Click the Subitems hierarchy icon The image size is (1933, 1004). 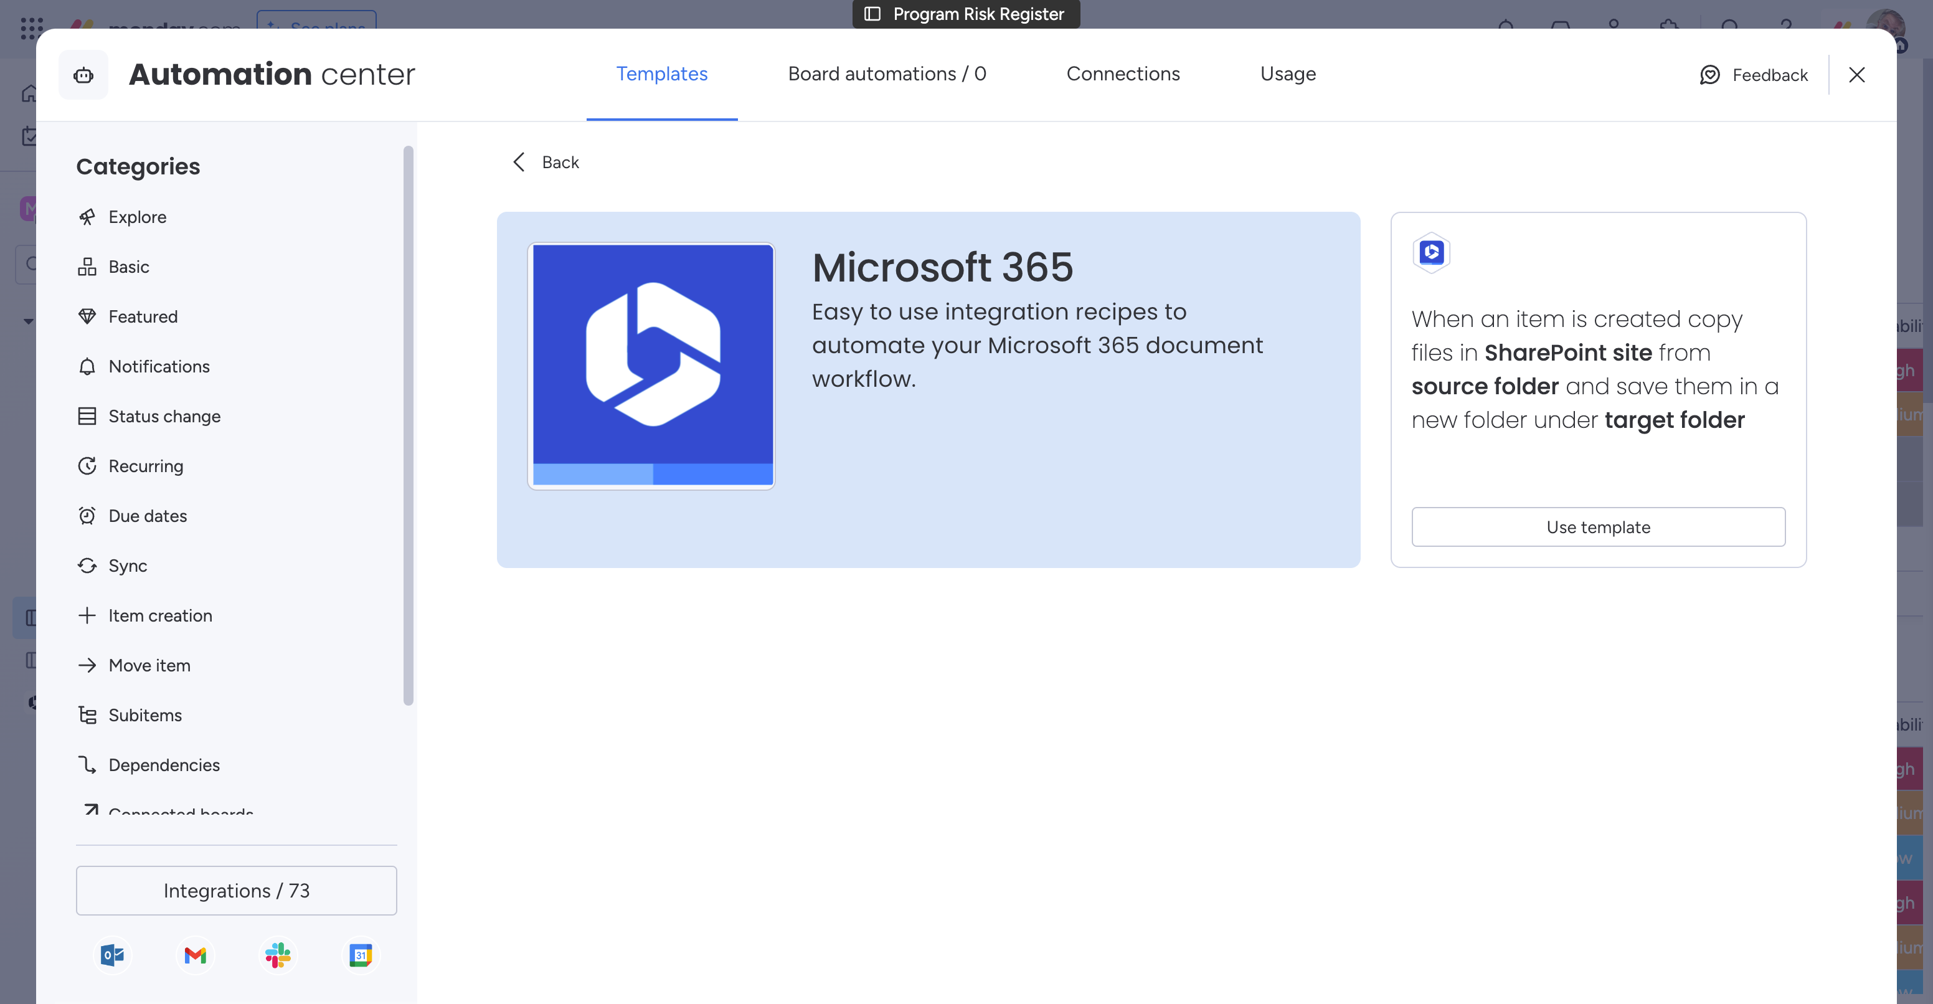(87, 715)
